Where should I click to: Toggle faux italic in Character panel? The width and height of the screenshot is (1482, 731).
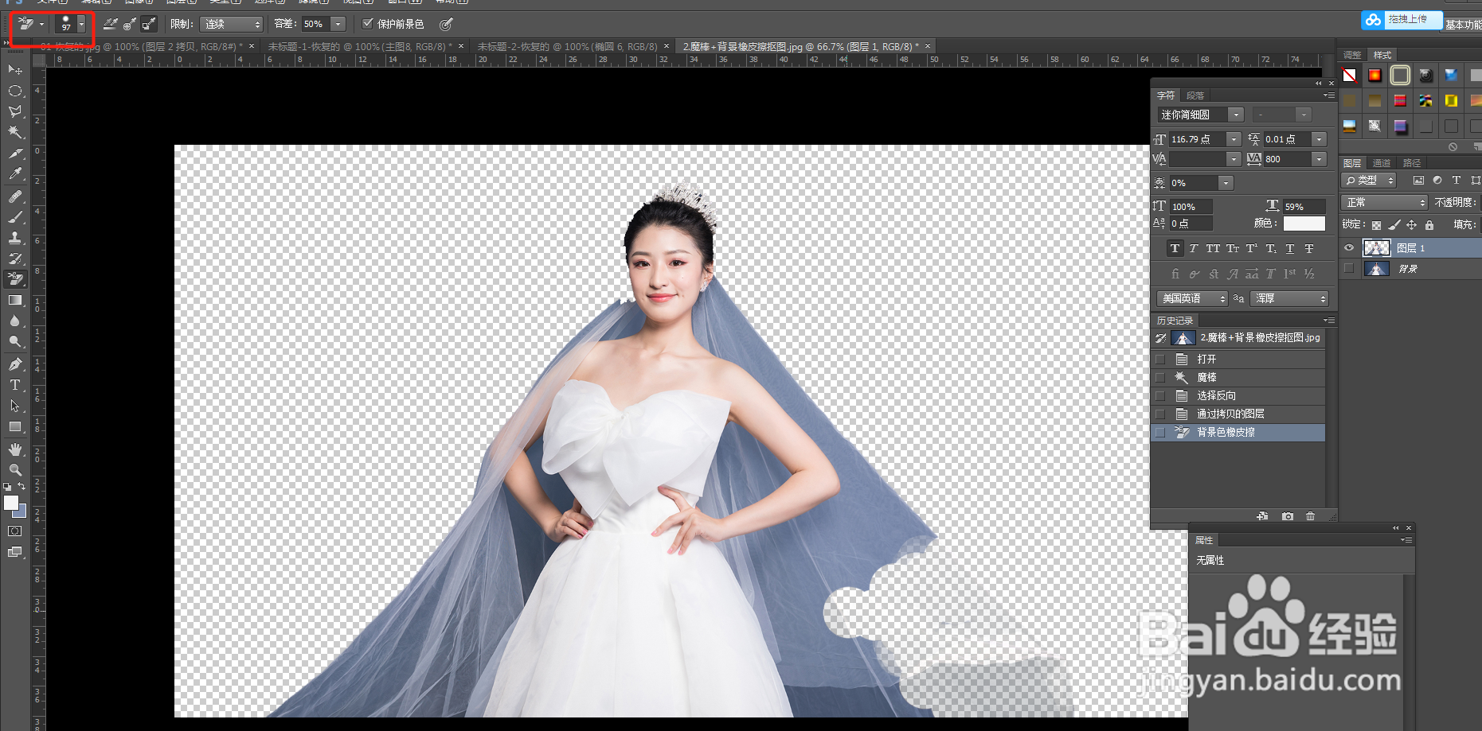pos(1194,248)
